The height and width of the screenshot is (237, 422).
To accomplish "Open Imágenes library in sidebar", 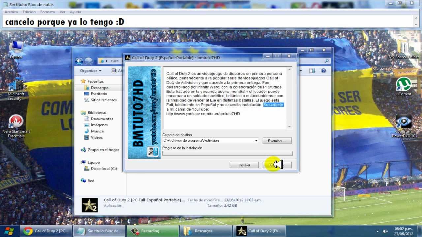I will point(99,125).
